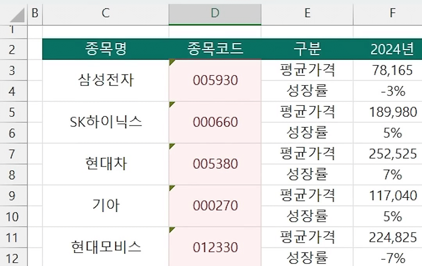
Task: Select the 평균가격 cell in row 7
Action: [x=307, y=154]
